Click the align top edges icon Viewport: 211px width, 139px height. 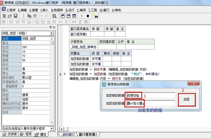click(23, 22)
